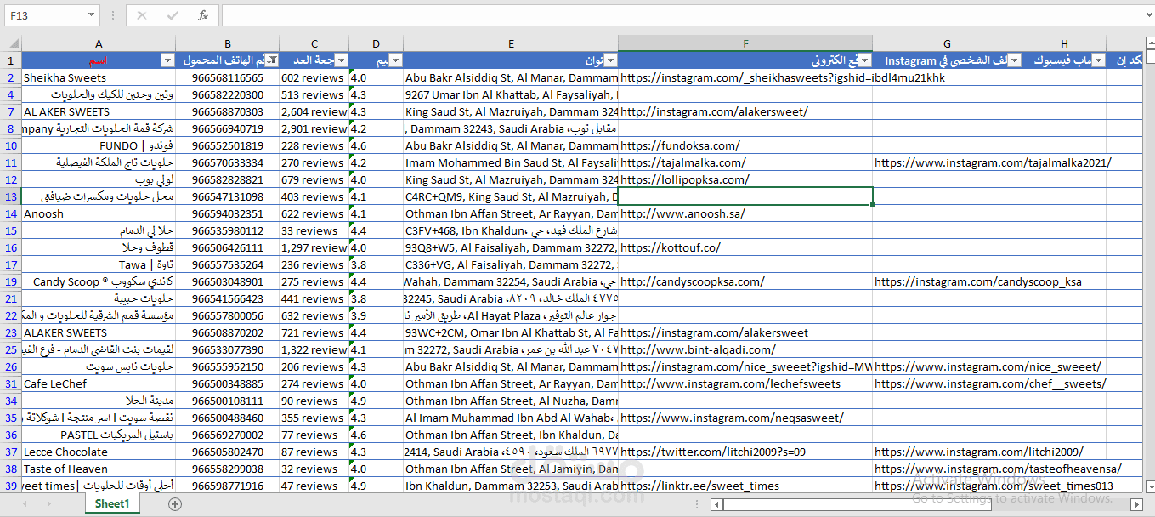The image size is (1155, 517).
Task: Open filter dropdown for column F header
Action: click(x=863, y=60)
